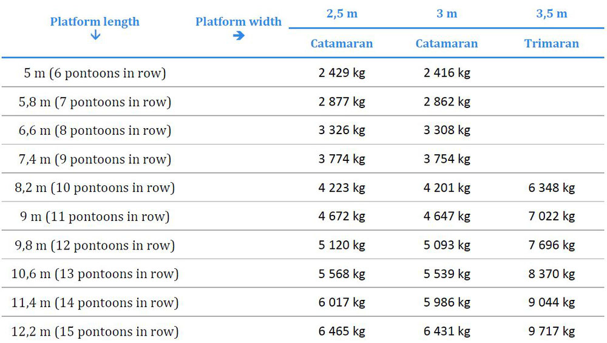
Task: Click the 6 431 kg cell
Action: click(447, 331)
